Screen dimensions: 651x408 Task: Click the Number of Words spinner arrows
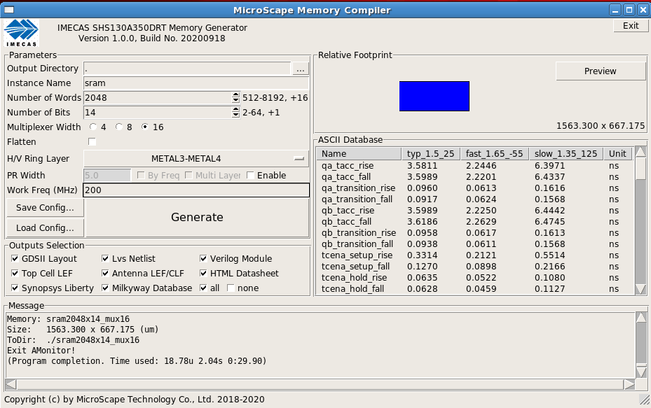pyautogui.click(x=235, y=98)
